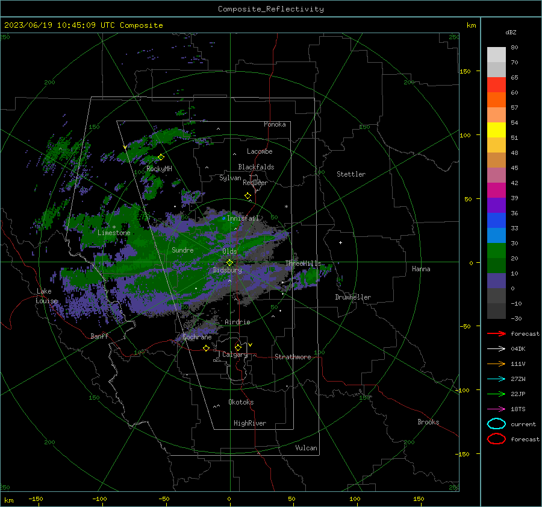542x507 pixels.
Task: Click the Drumheller city label
Action: click(353, 297)
